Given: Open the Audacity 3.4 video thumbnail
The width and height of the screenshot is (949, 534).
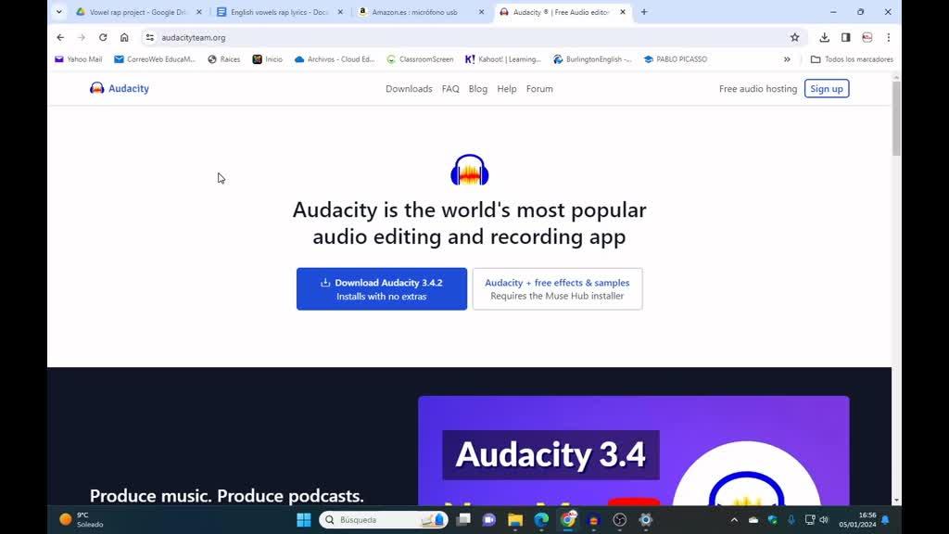Looking at the screenshot, I should click(x=633, y=451).
